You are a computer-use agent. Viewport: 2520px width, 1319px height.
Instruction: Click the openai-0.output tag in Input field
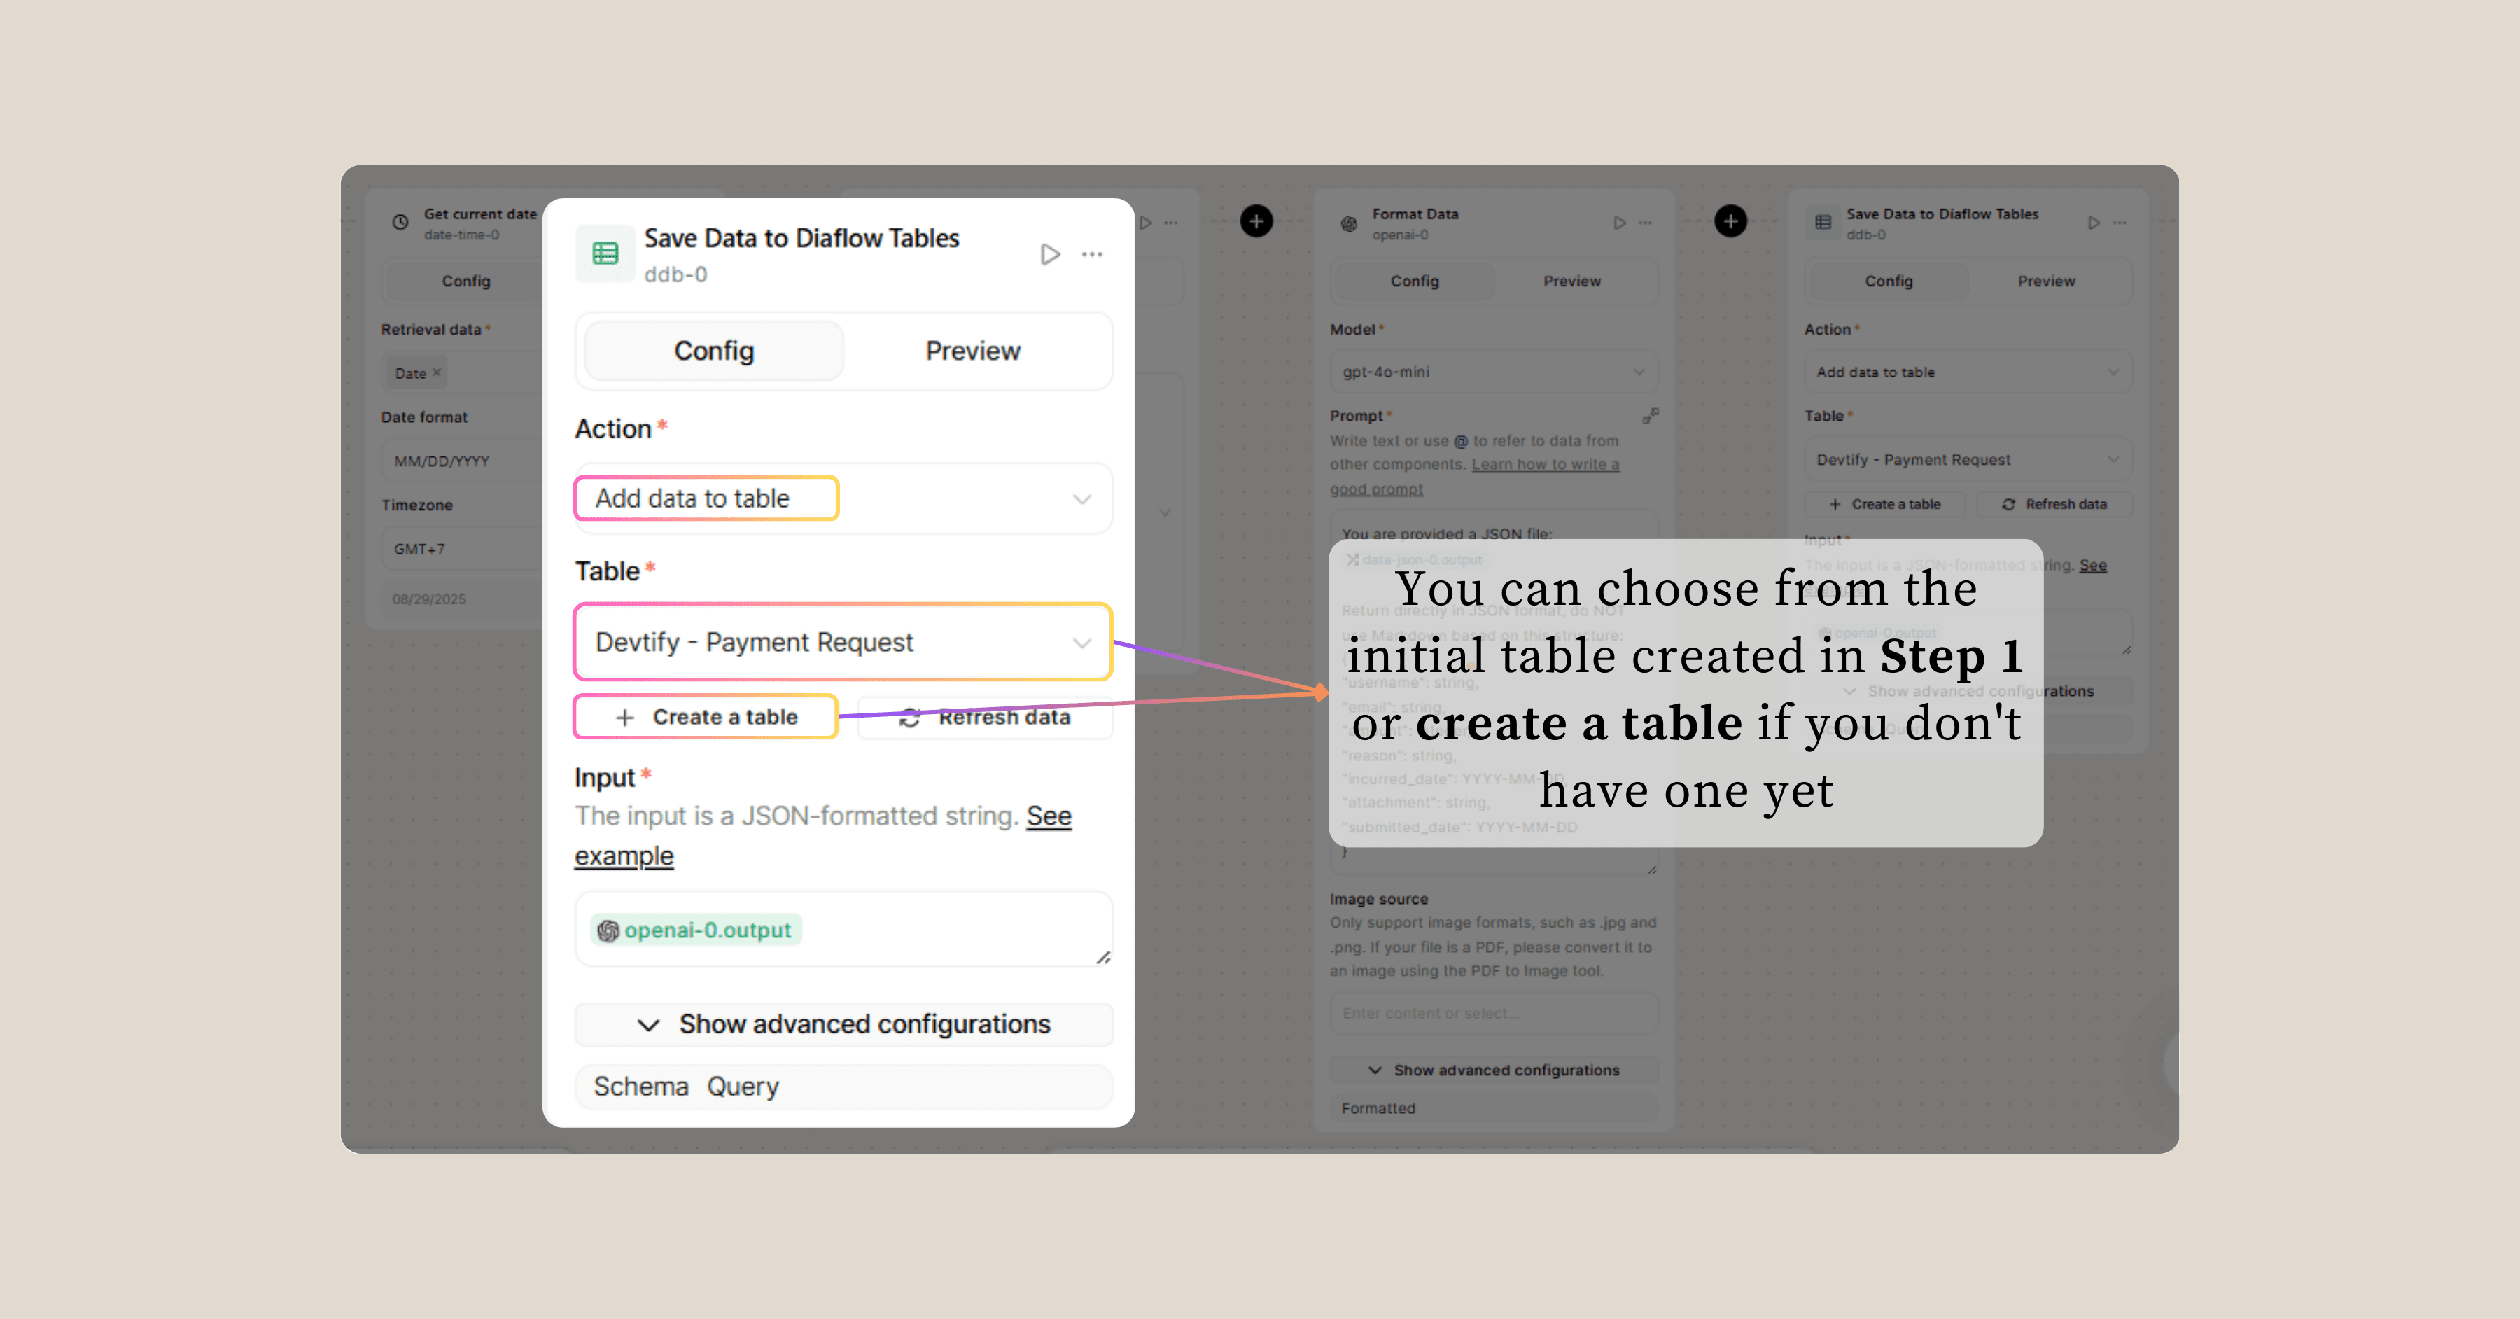pos(696,930)
